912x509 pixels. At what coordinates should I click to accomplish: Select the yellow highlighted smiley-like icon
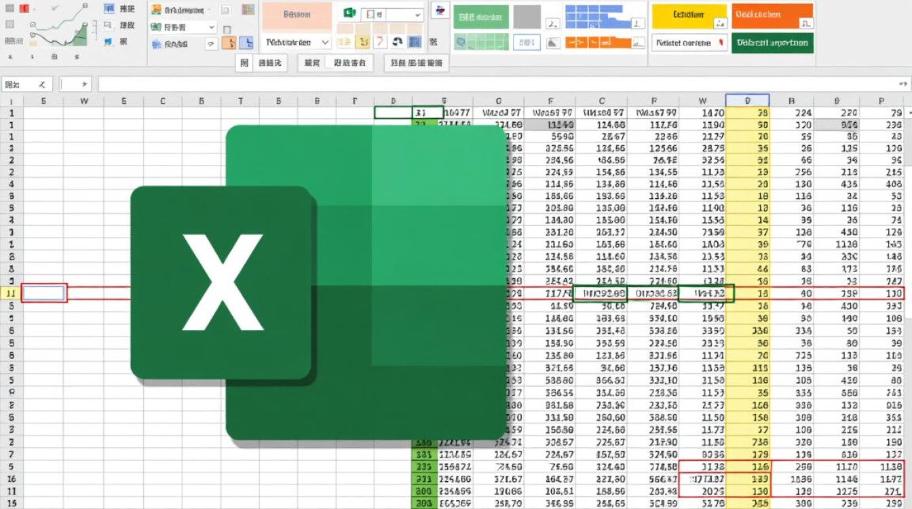coord(364,42)
